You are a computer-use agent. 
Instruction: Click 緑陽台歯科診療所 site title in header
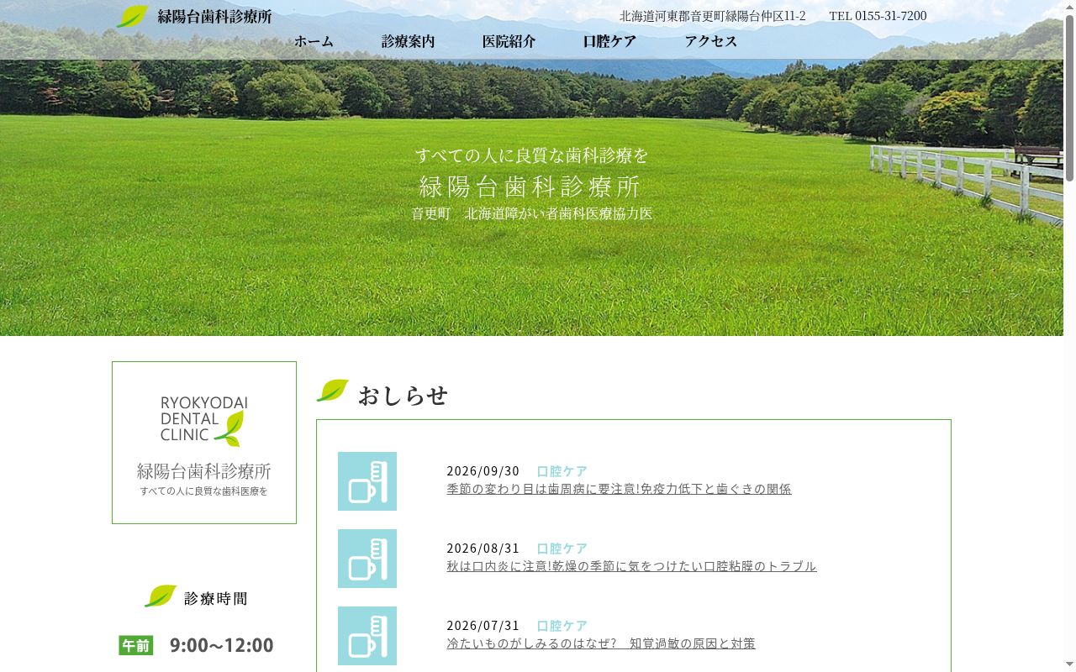214,17
